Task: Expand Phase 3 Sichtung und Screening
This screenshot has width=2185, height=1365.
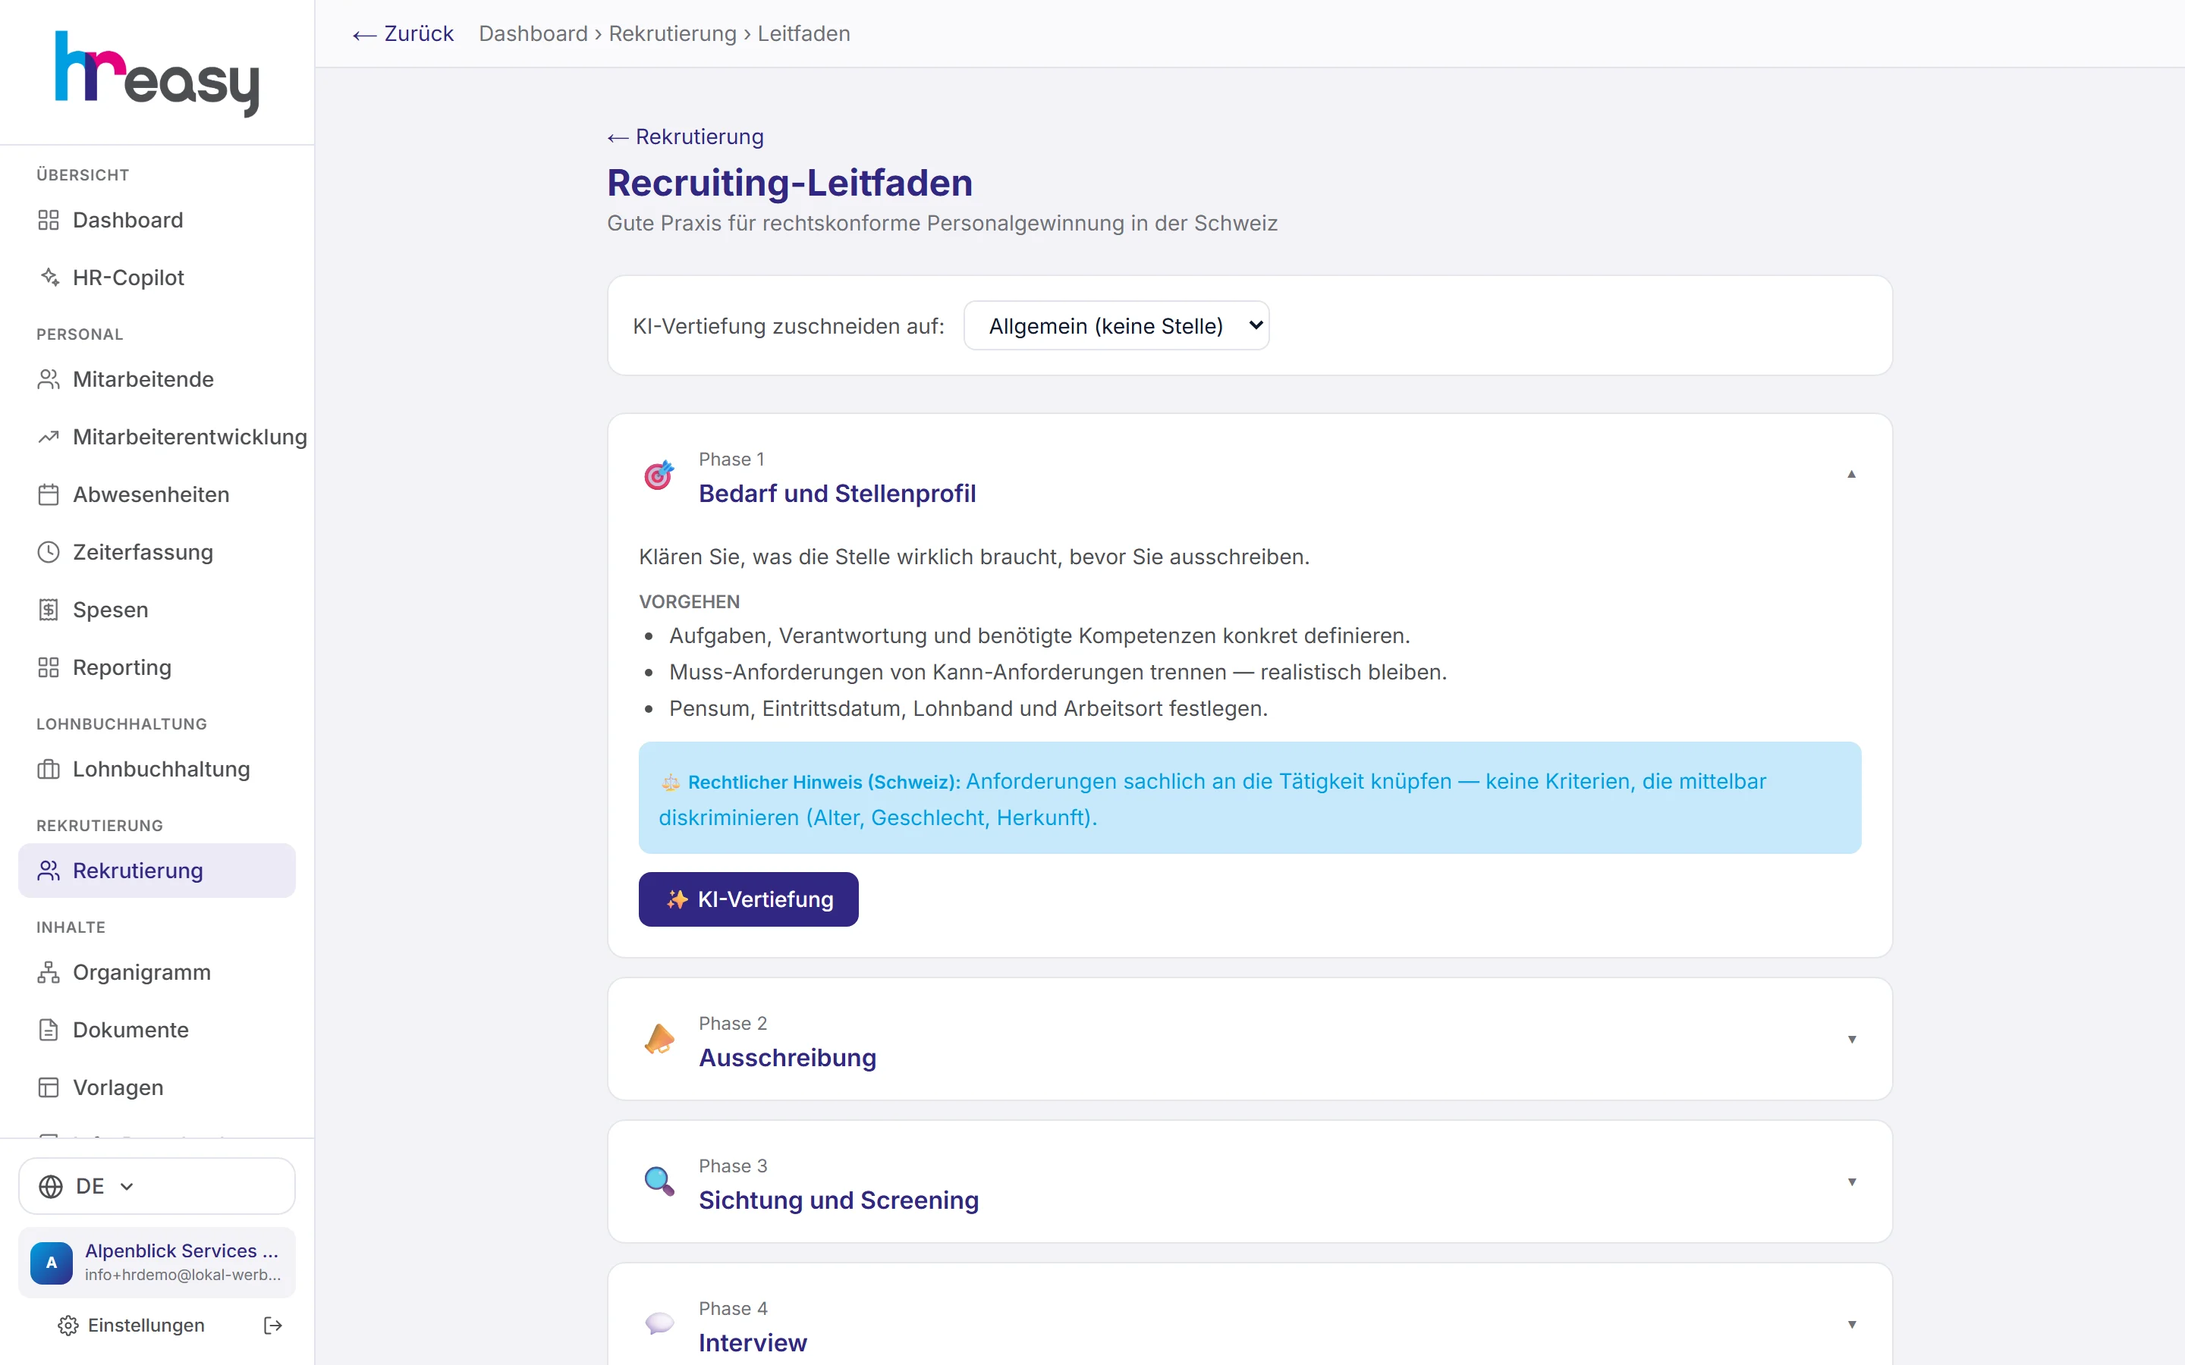Action: [x=1851, y=1181]
